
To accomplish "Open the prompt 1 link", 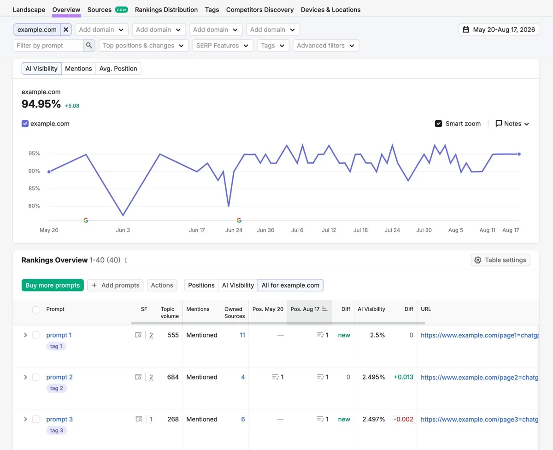I will 59,335.
